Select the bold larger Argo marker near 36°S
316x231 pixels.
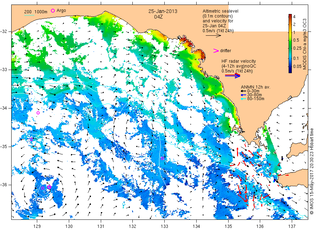[x=50, y=187]
